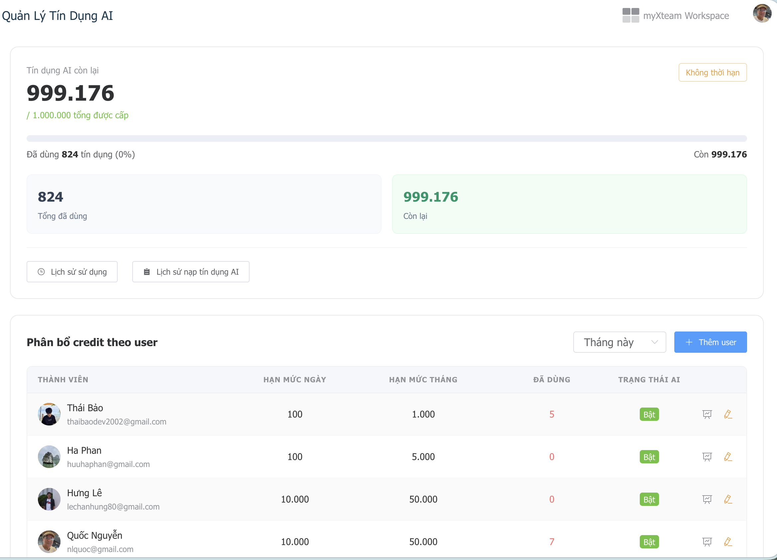Screen dimensions: 777x560
Task: Edit Quốc Nguyễn's limits pencil icon
Action: (x=728, y=541)
